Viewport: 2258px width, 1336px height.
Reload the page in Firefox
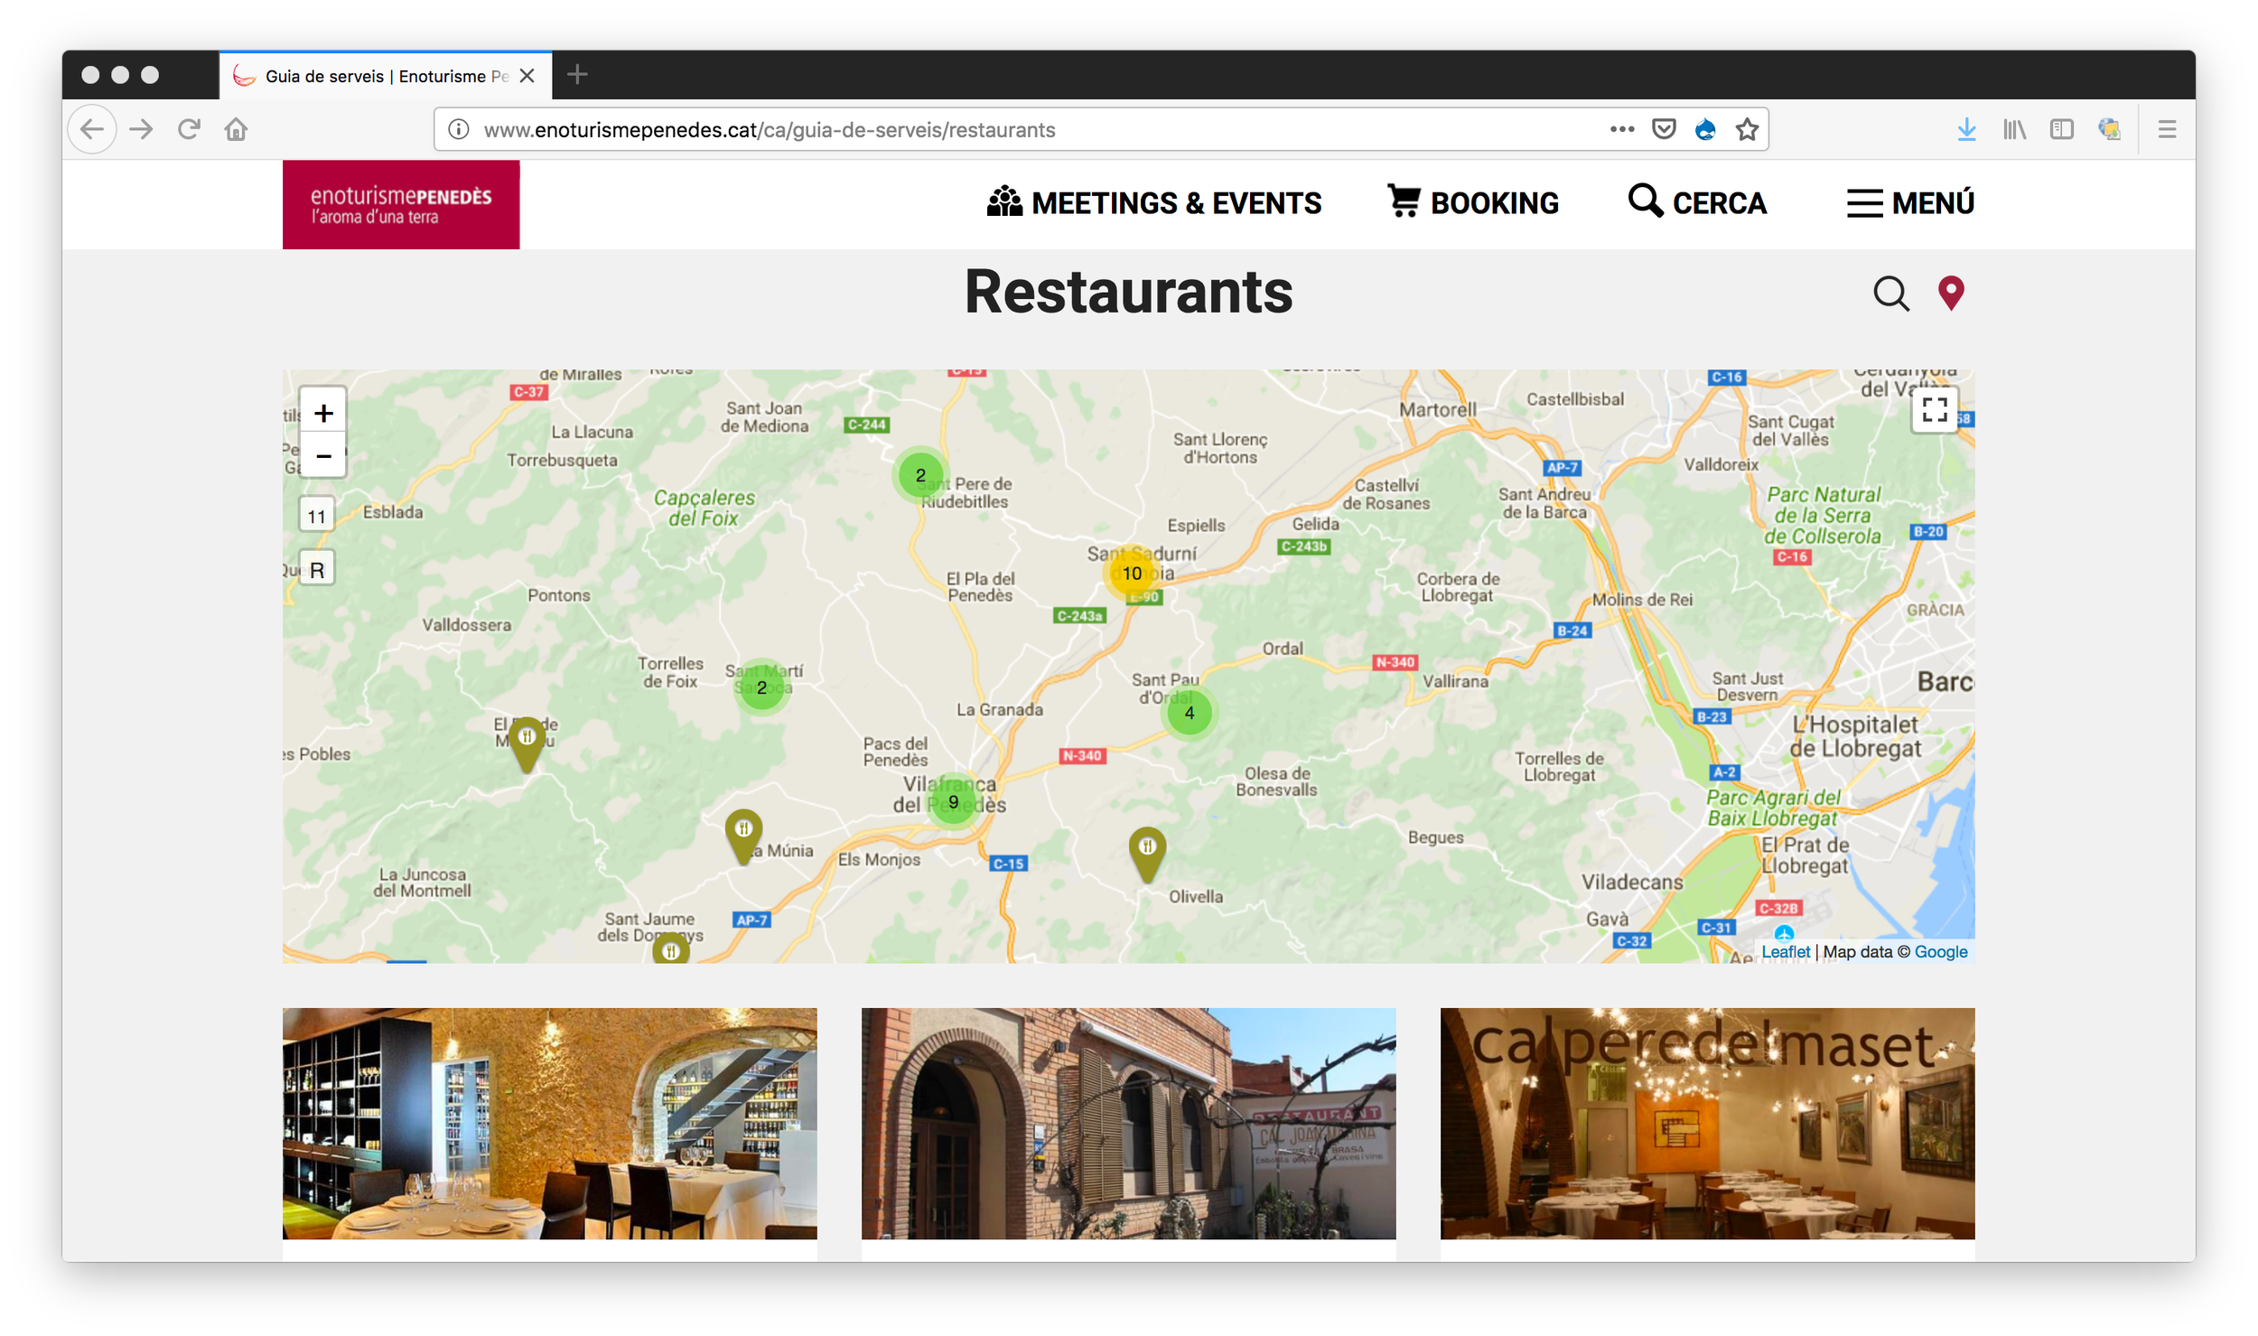click(189, 130)
